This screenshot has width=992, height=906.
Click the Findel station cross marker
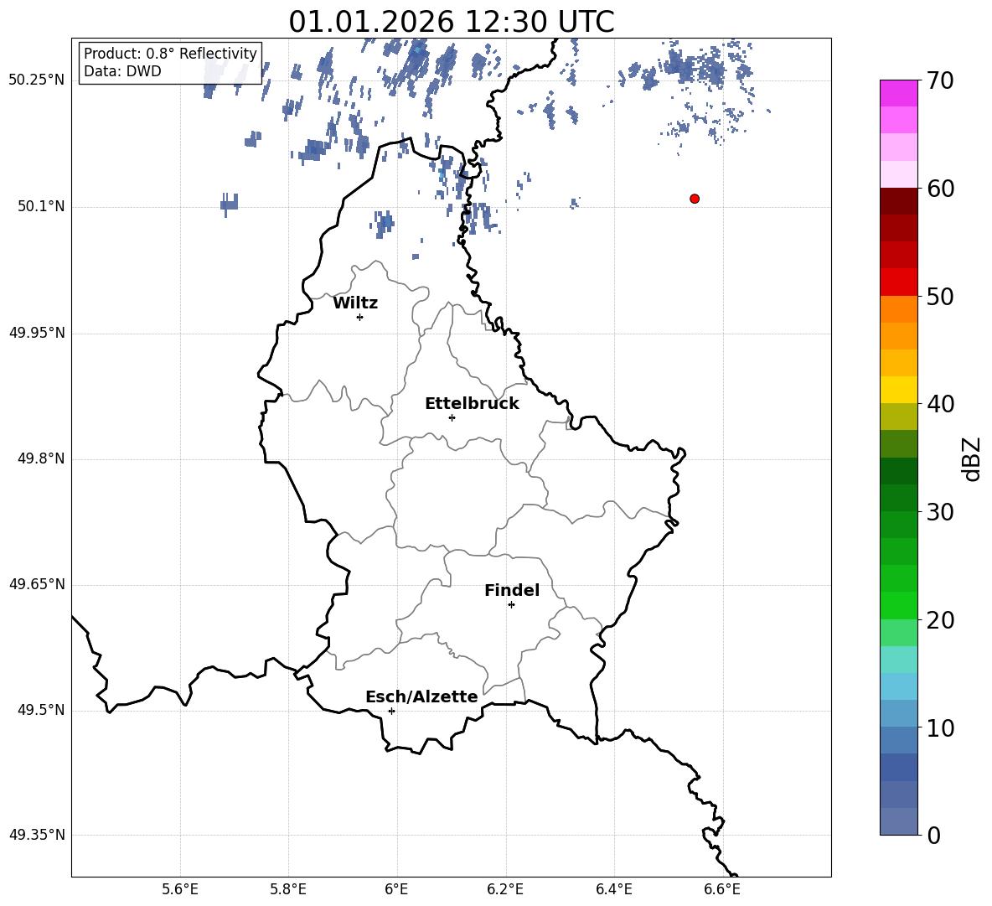click(511, 605)
